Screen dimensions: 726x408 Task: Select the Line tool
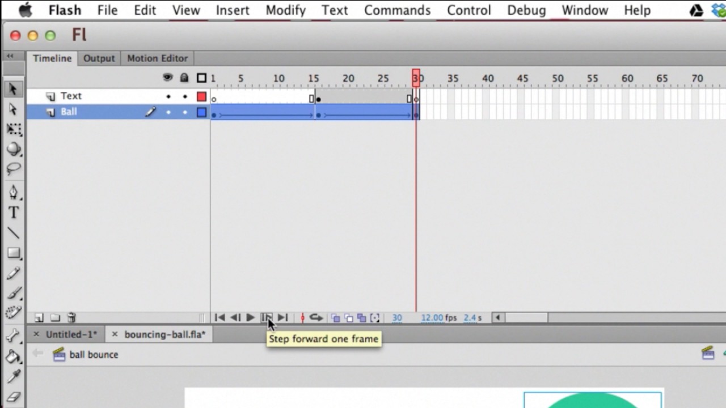tap(14, 233)
